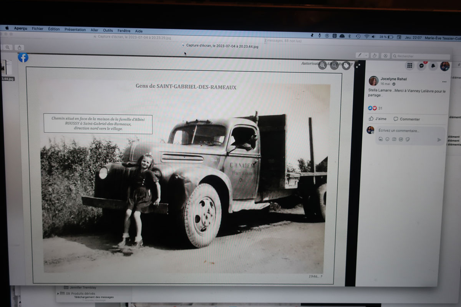The width and height of the screenshot is (461, 307).
Task: Click the rotate icon in Preview toolbar
Action: click(375, 56)
